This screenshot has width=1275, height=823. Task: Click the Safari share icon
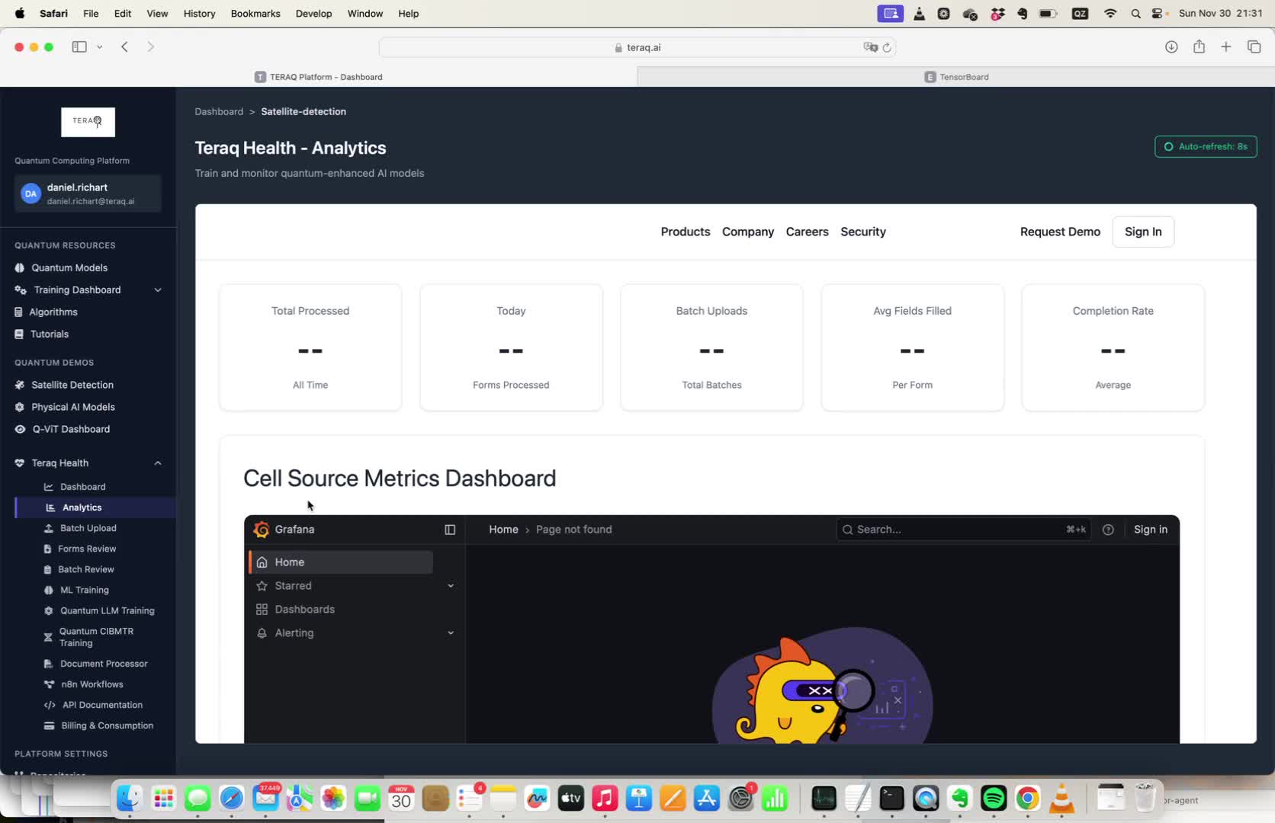point(1199,47)
